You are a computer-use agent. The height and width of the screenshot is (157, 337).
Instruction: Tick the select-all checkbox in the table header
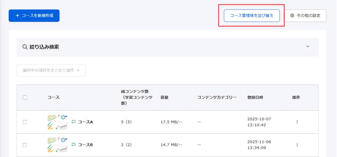[x=25, y=97]
